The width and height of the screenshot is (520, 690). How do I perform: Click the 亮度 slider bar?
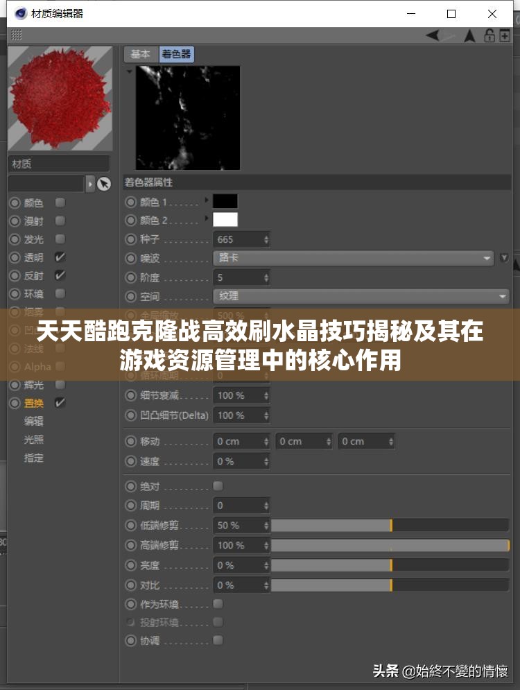coord(390,565)
